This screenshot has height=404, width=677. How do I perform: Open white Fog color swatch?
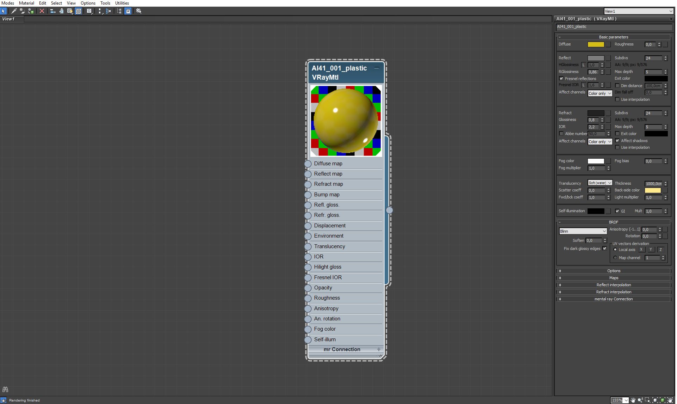click(596, 161)
